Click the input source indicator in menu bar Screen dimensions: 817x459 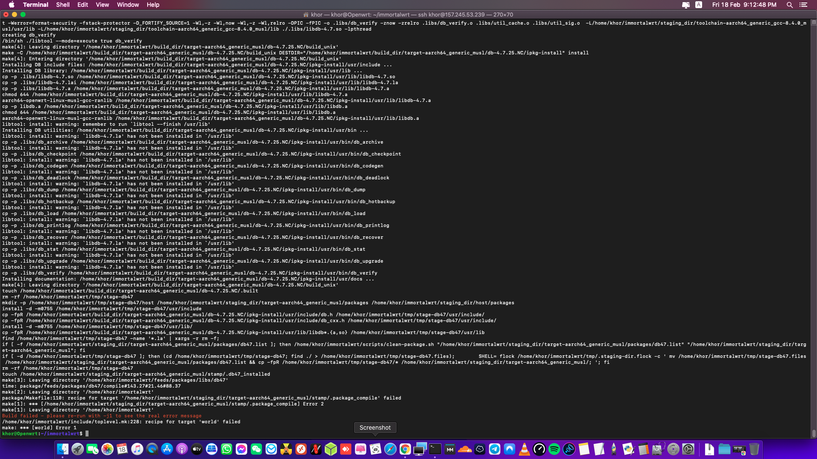pos(699,5)
